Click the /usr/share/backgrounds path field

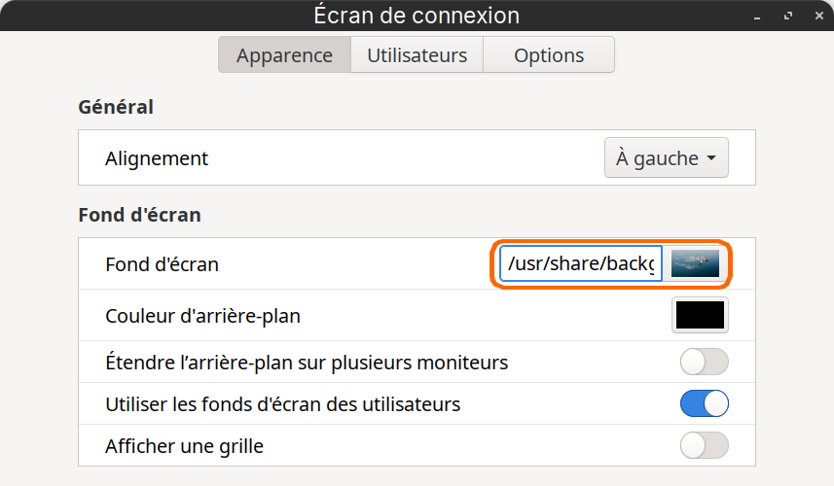pos(581,264)
